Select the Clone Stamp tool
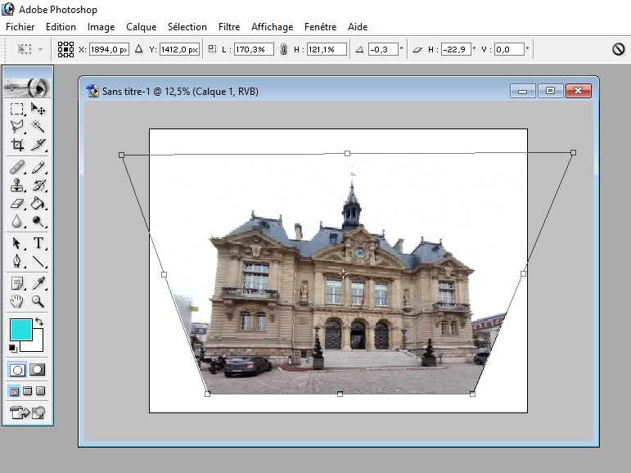The height and width of the screenshot is (473, 631). (17, 185)
